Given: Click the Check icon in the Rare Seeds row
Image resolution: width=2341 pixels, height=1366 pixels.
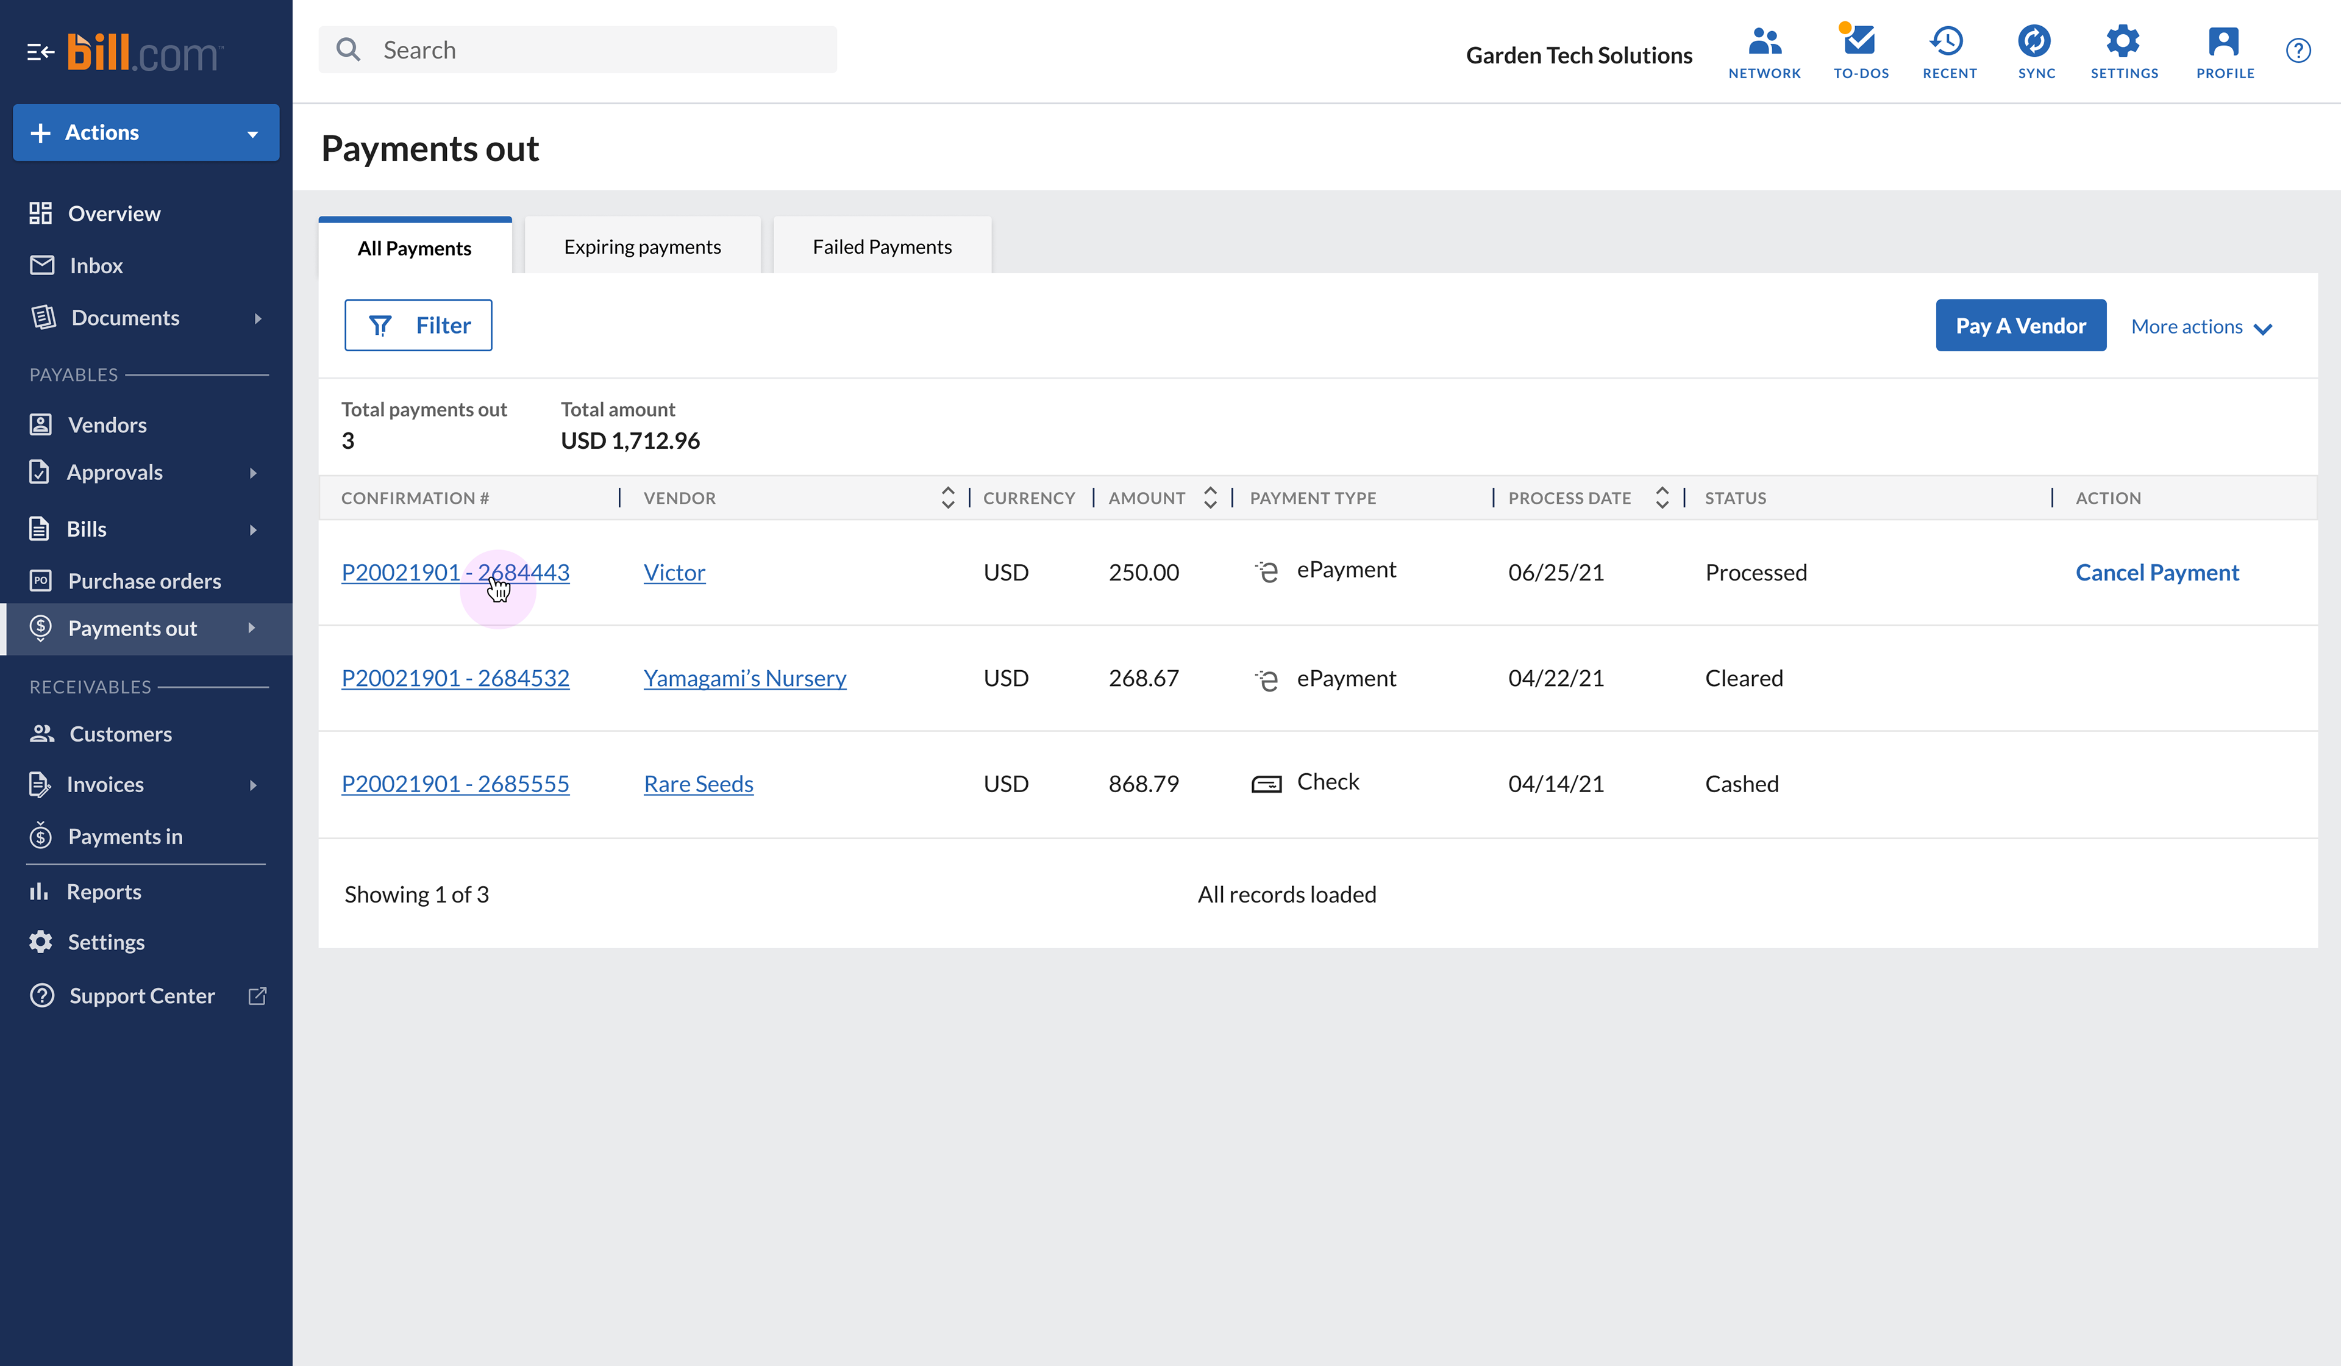Looking at the screenshot, I should click(x=1266, y=784).
